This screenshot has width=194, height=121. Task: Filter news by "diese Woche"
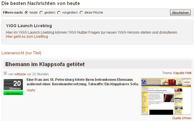(81, 13)
